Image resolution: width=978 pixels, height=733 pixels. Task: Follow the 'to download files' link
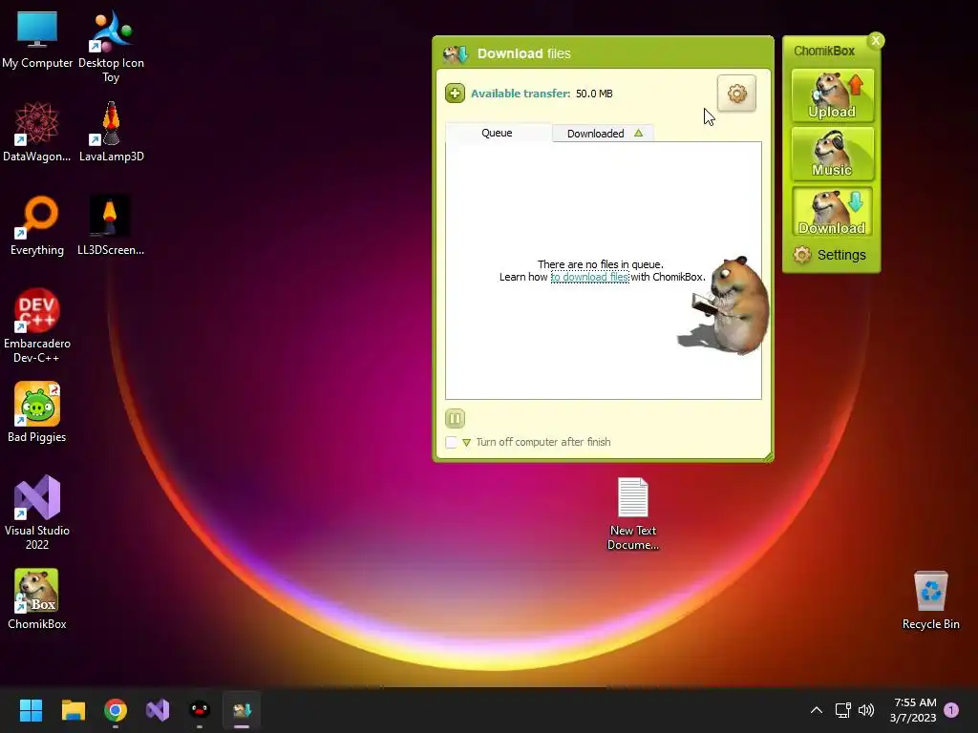(589, 277)
